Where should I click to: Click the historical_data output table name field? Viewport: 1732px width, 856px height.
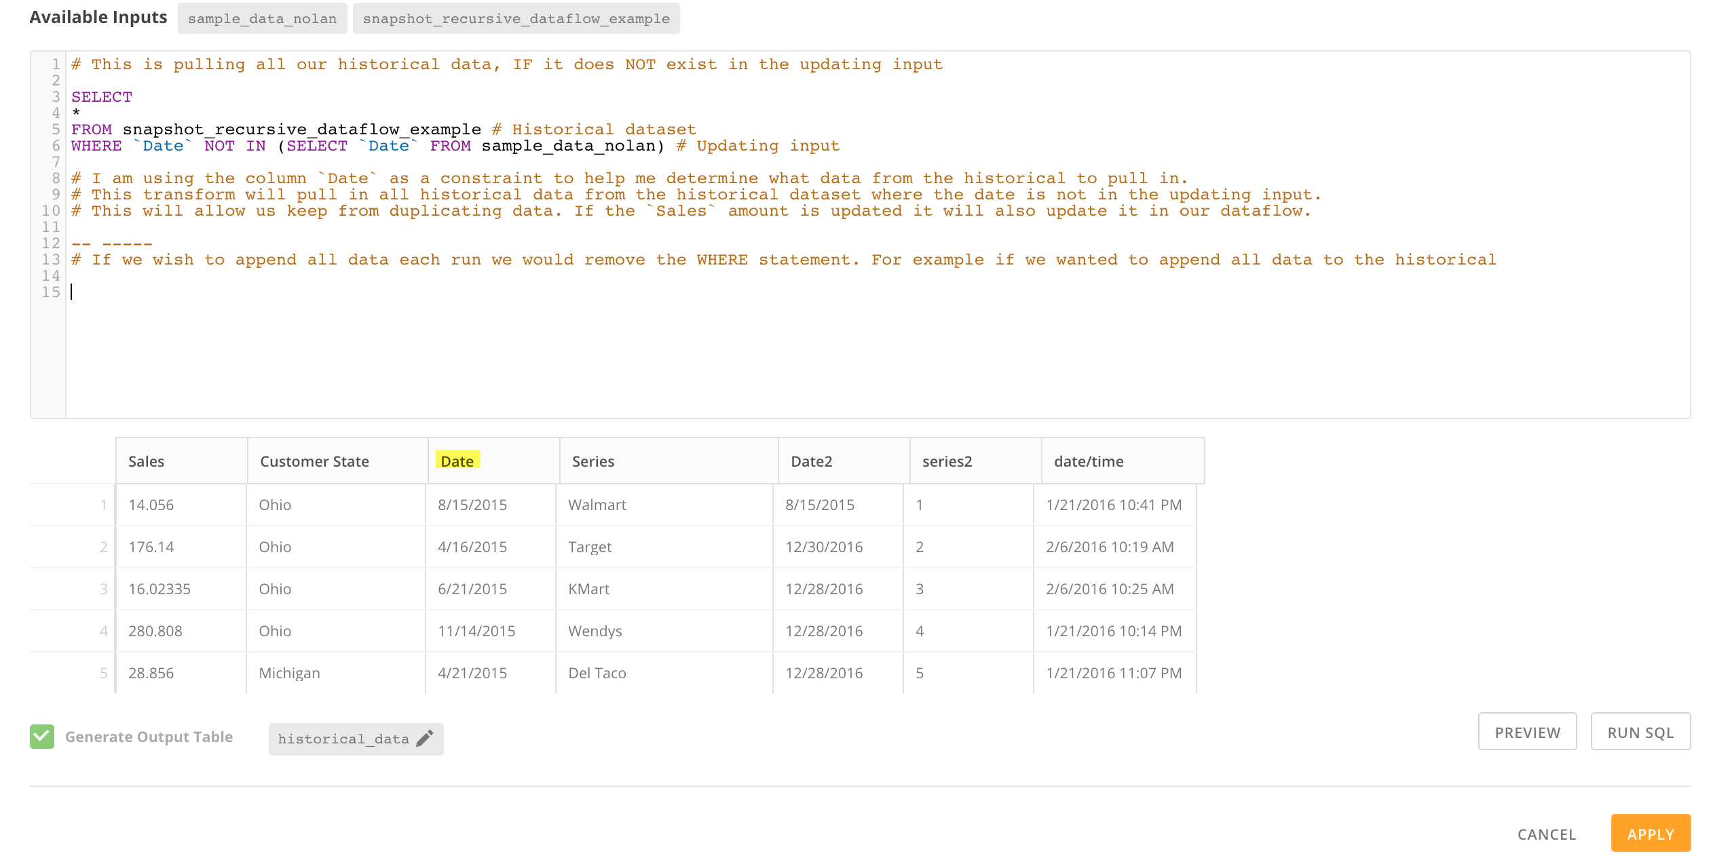tap(345, 739)
